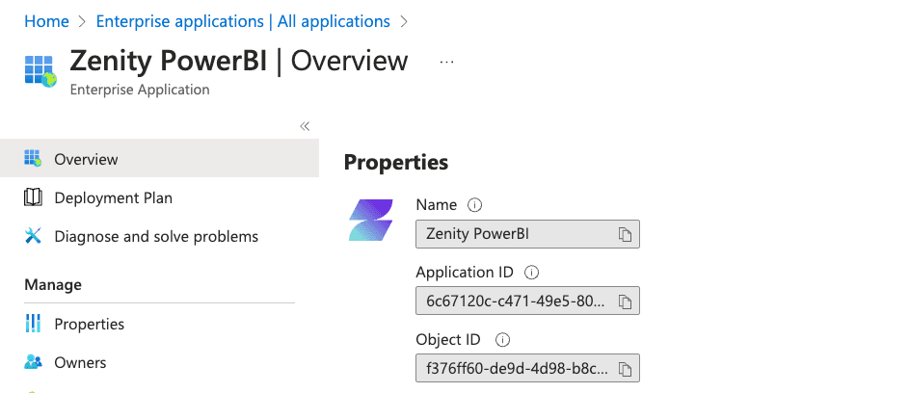Show info tooltip next to Application ID
The height and width of the screenshot is (393, 910).
click(x=531, y=273)
